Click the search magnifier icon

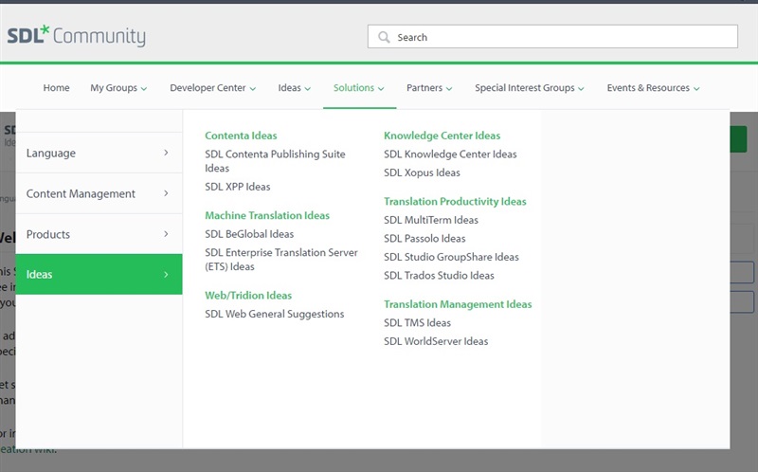click(x=384, y=37)
